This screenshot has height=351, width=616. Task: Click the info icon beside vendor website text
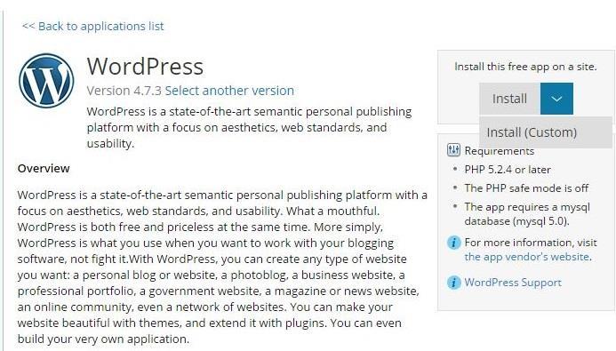453,243
